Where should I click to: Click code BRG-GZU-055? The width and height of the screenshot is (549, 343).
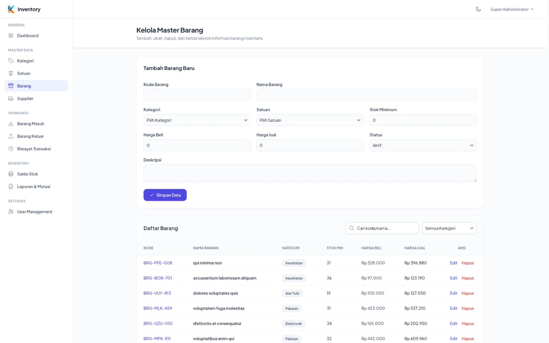[158, 323]
